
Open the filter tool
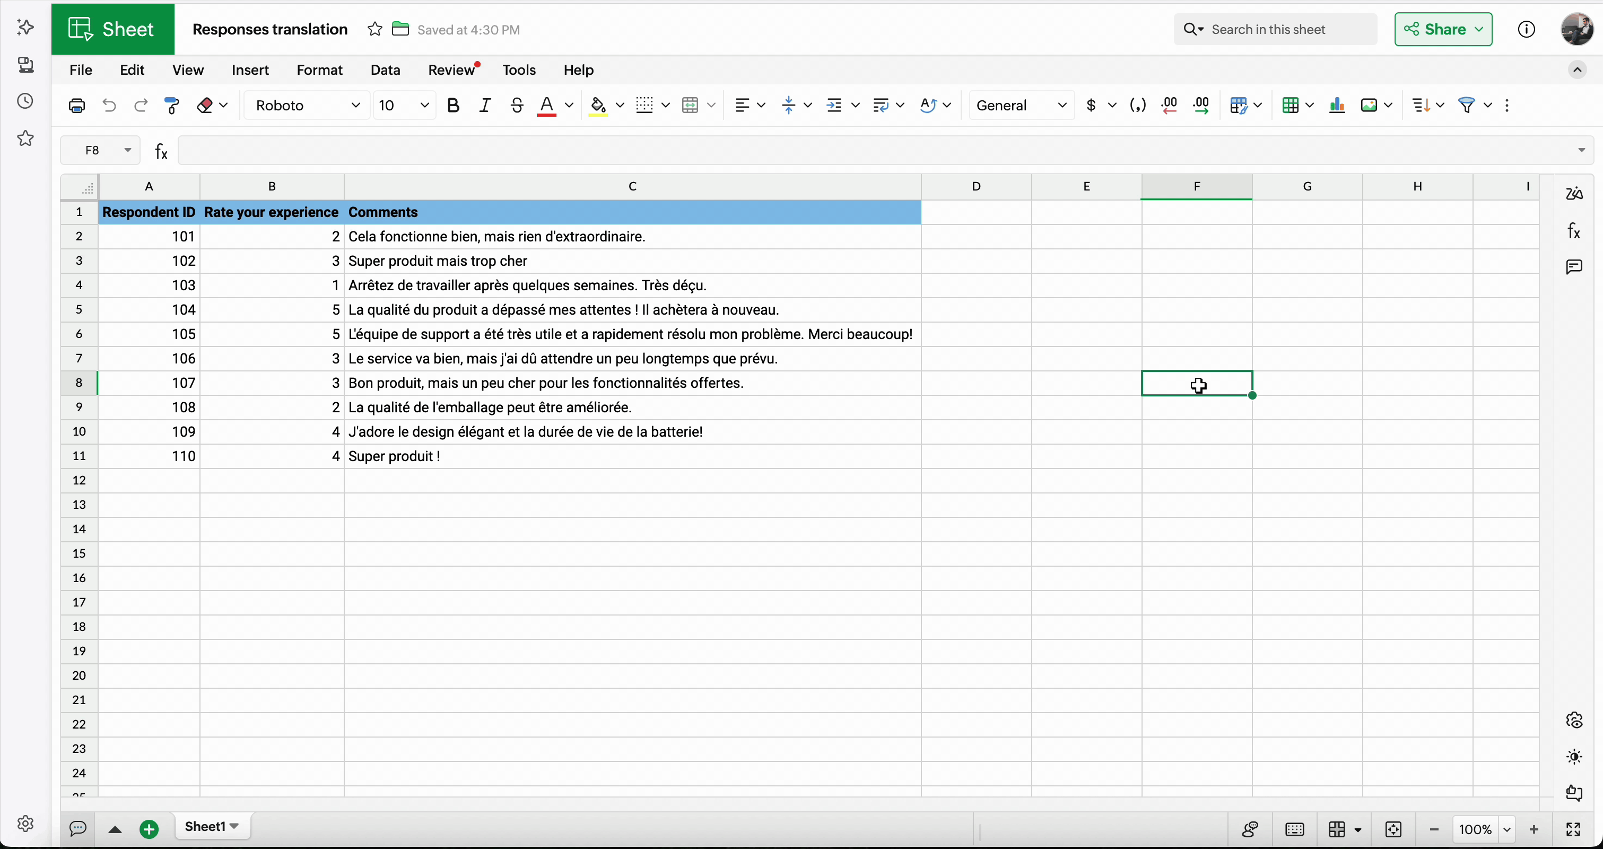tap(1467, 105)
